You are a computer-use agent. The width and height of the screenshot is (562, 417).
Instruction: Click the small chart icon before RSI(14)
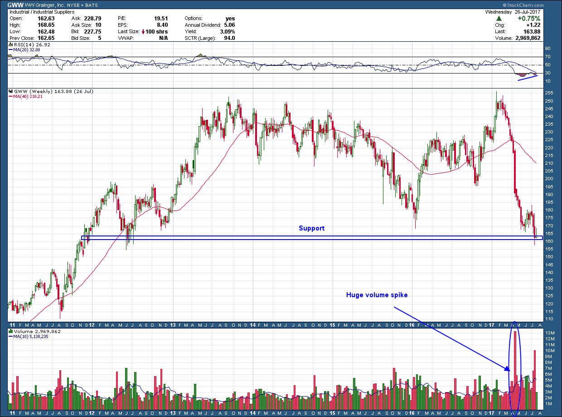tap(11, 45)
